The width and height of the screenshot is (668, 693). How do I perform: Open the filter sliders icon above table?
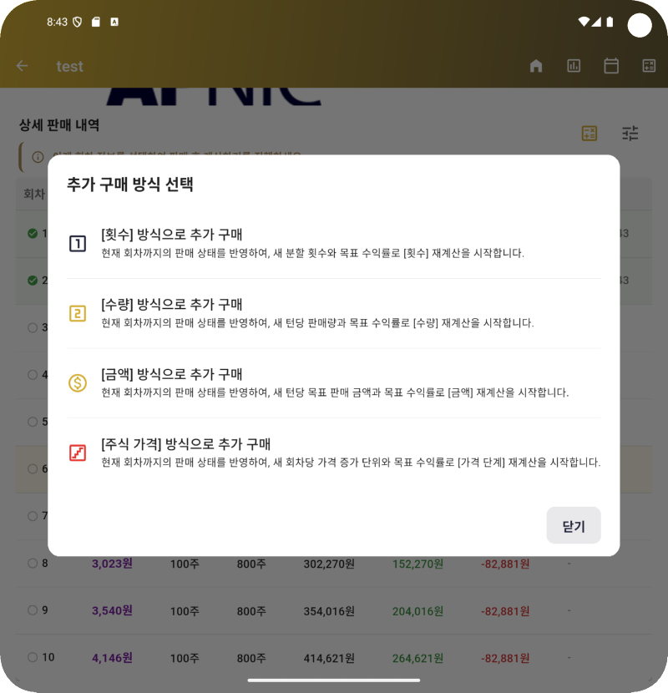point(630,134)
